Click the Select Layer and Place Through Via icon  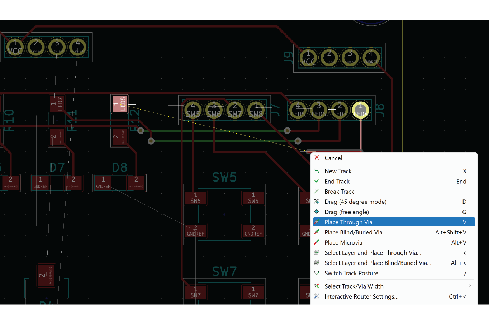point(317,253)
